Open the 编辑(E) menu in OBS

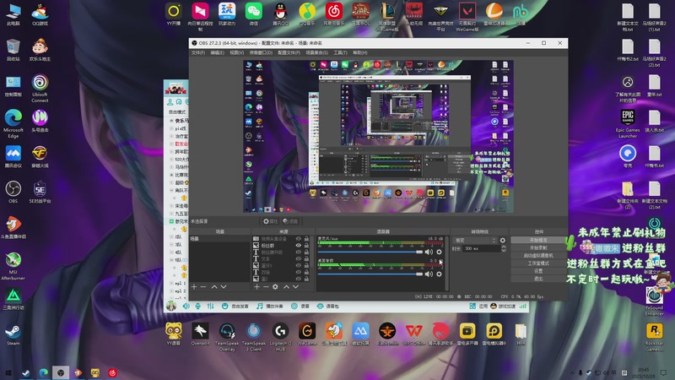pos(217,52)
